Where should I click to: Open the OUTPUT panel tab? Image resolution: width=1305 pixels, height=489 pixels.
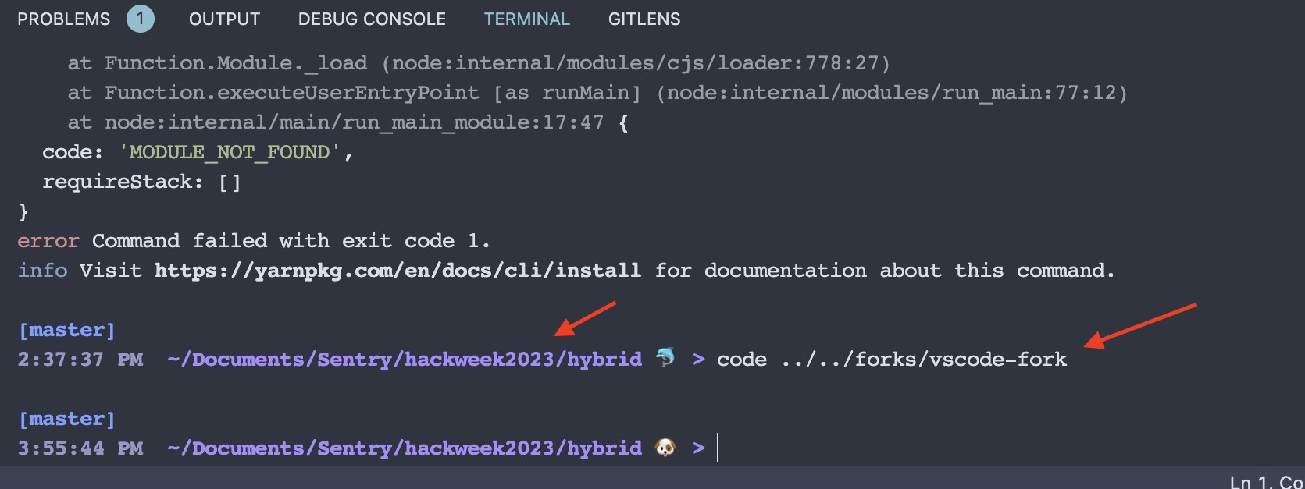pyautogui.click(x=223, y=19)
